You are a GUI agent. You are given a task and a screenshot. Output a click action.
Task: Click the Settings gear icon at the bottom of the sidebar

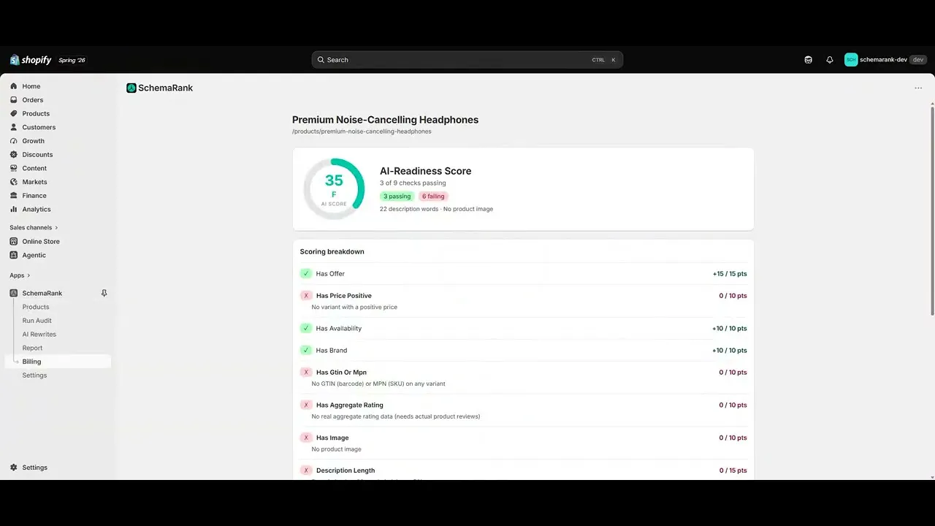[x=13, y=468]
